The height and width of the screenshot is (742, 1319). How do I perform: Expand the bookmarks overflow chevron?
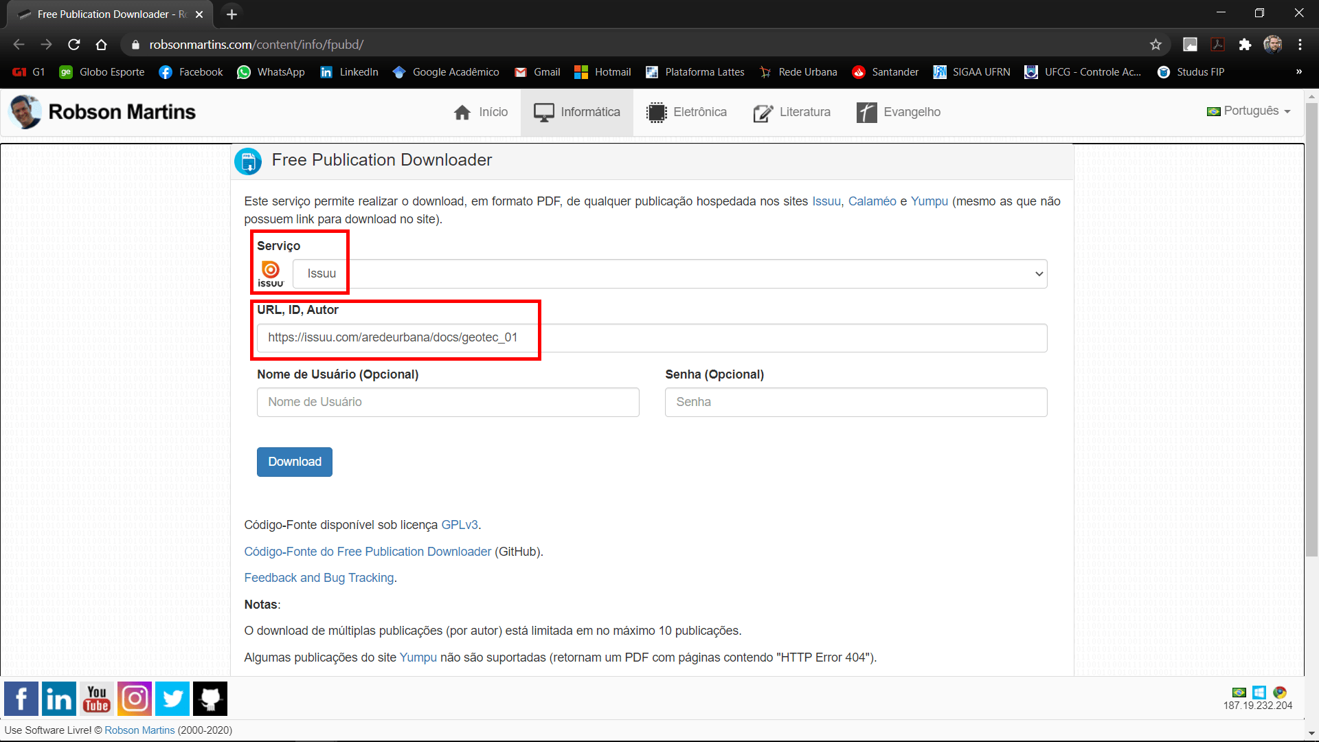1298,71
